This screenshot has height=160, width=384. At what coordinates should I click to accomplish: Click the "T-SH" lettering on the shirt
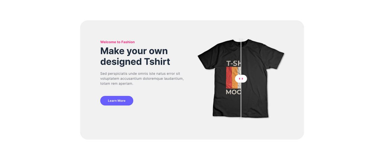pyautogui.click(x=233, y=63)
